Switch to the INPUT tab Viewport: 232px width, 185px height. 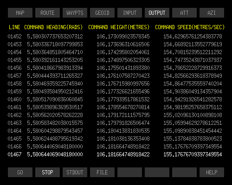point(129,12)
